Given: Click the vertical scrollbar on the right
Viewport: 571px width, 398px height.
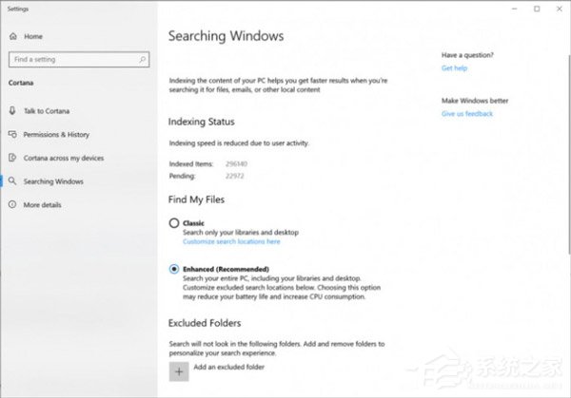Looking at the screenshot, I should pyautogui.click(x=569, y=155).
